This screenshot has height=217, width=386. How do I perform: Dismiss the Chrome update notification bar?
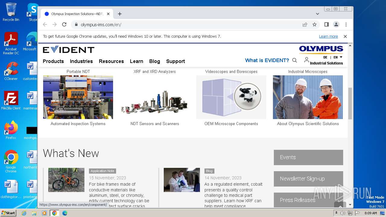(345, 36)
